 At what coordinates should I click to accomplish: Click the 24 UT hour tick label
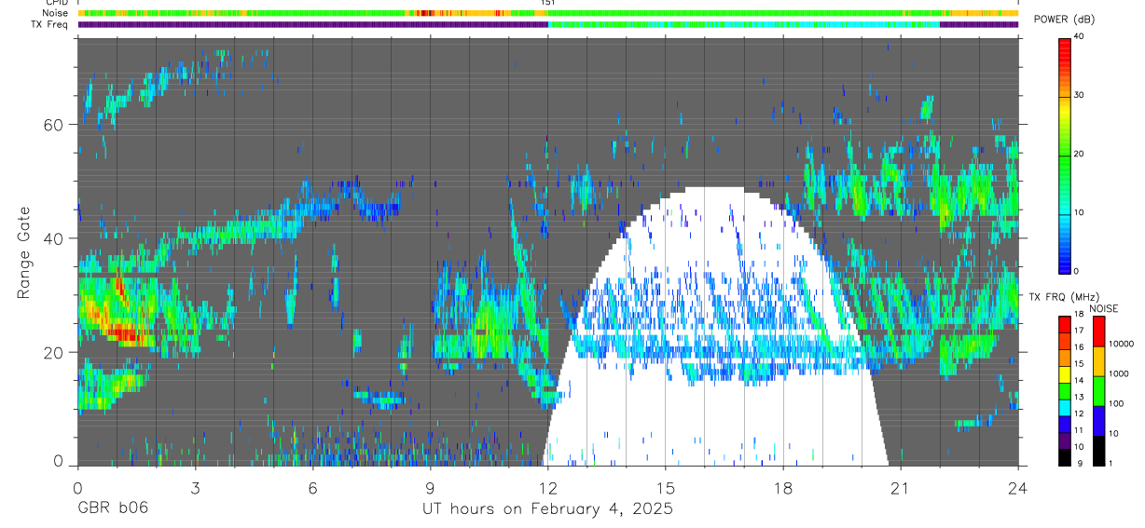click(1017, 488)
